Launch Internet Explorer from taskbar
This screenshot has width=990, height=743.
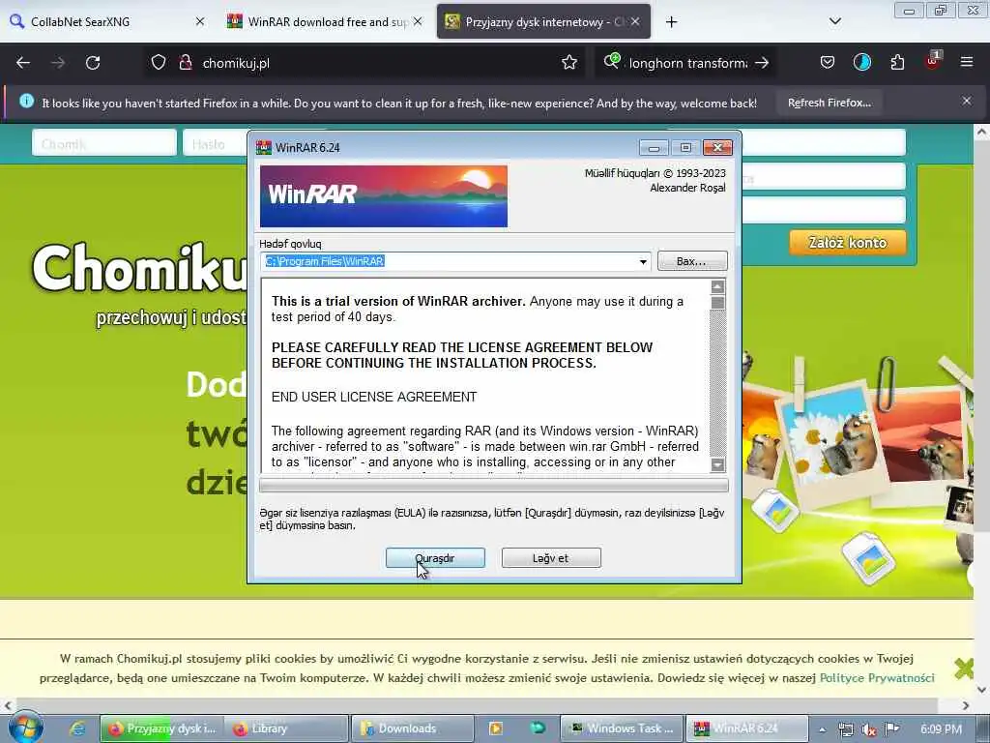77,728
